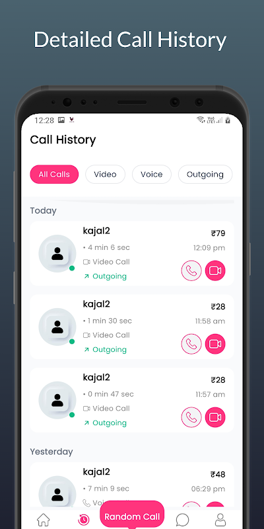Start video call from 11:58 am entry
The width and height of the screenshot is (264, 529).
(x=215, y=344)
